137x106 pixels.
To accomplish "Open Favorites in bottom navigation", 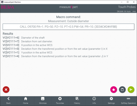I will pos(60,101).
